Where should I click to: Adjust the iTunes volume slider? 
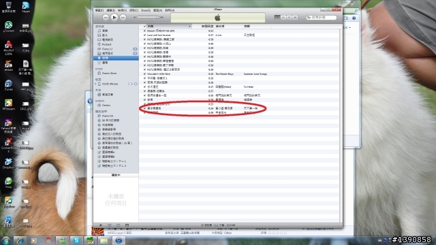147,18
